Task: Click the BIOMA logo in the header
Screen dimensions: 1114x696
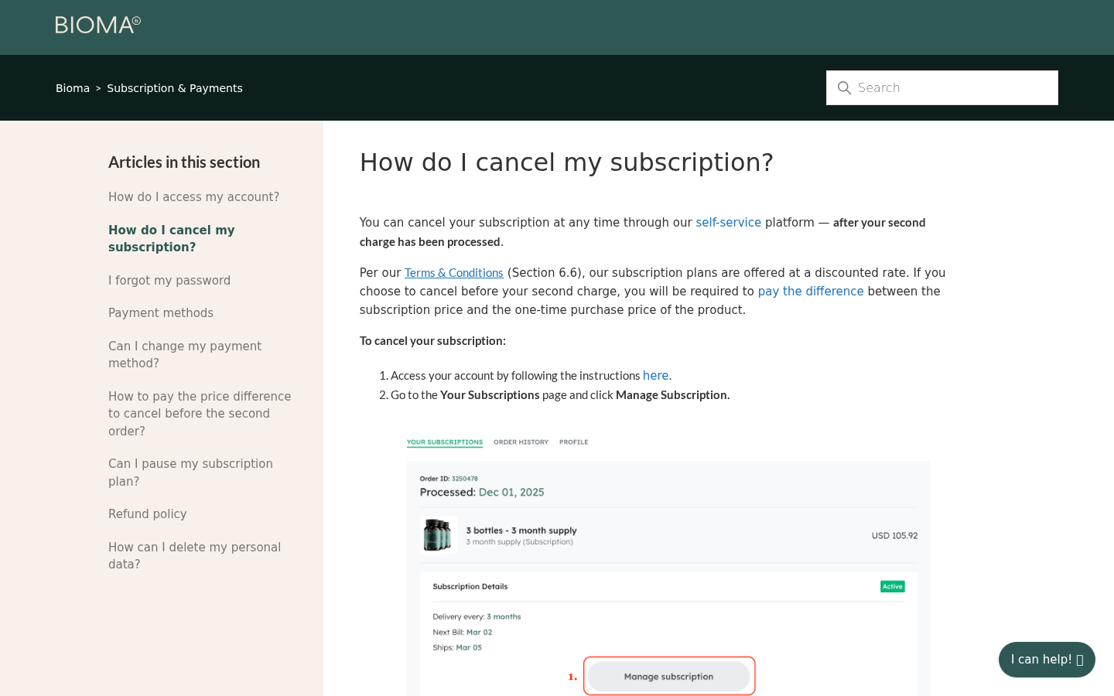Action: pos(98,25)
